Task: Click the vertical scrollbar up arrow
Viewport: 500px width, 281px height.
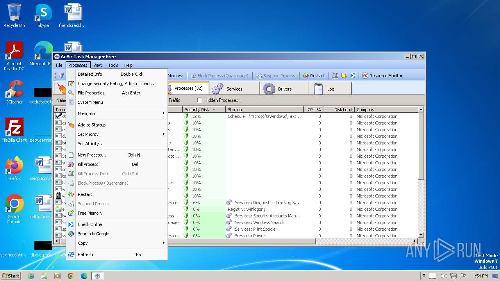Action: pos(421,110)
